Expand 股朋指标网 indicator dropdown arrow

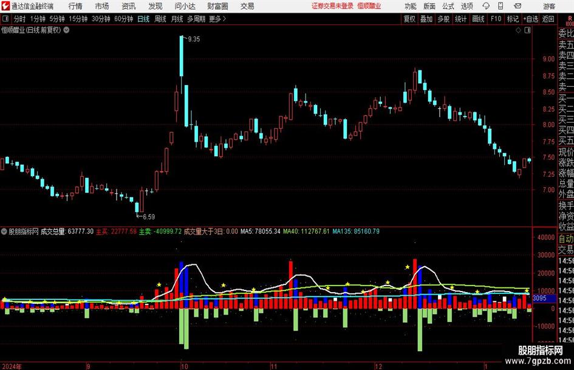point(4,231)
